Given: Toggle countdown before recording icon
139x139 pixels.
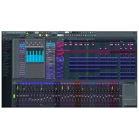Looking at the screenshot, I should pyautogui.click(x=44, y=33).
